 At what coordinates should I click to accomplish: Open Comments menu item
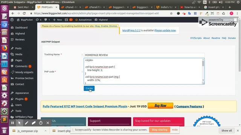pyautogui.click(x=21, y=66)
